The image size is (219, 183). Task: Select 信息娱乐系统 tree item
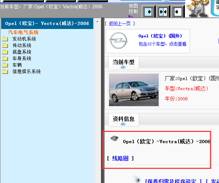pos(27,72)
